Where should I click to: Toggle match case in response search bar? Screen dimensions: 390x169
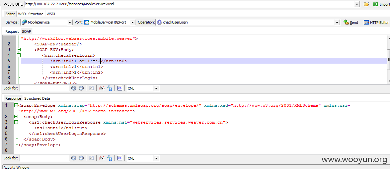click(92, 158)
